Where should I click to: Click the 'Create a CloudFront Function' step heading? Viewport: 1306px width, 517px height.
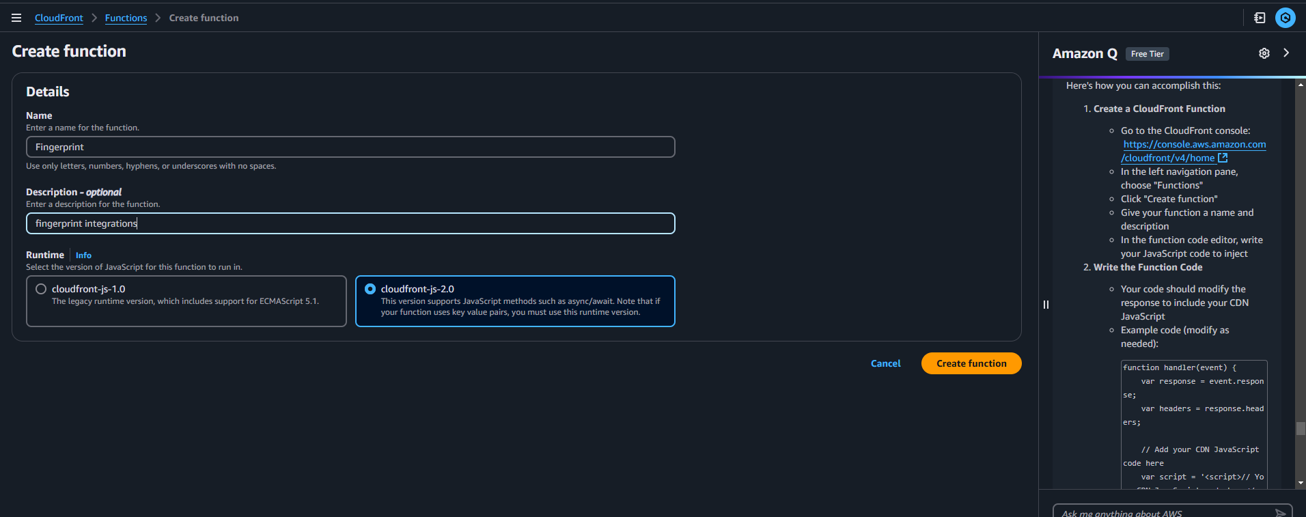point(1159,109)
